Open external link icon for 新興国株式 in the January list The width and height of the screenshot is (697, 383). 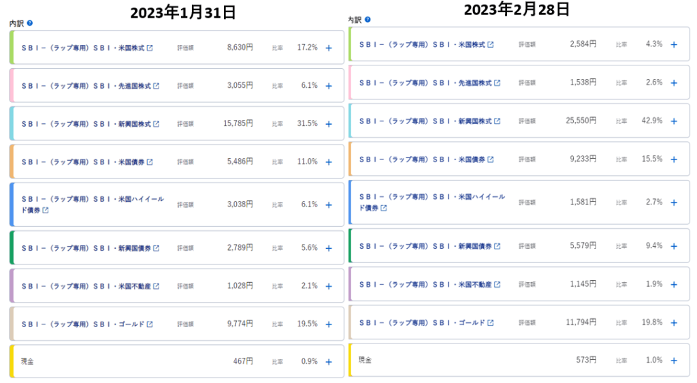point(157,124)
